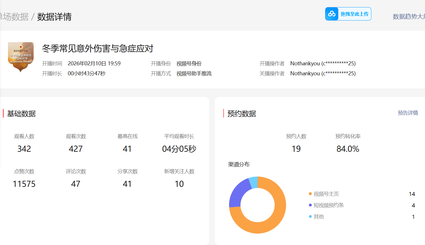Open the livestream cover thumbnail

pyautogui.click(x=21, y=56)
